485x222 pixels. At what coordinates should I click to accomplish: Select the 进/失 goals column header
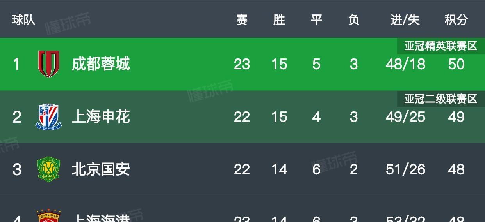[405, 19]
